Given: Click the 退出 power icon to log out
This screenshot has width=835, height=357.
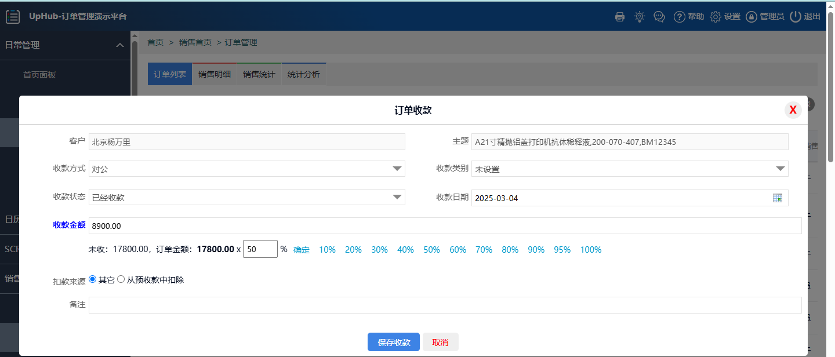Looking at the screenshot, I should [x=795, y=17].
